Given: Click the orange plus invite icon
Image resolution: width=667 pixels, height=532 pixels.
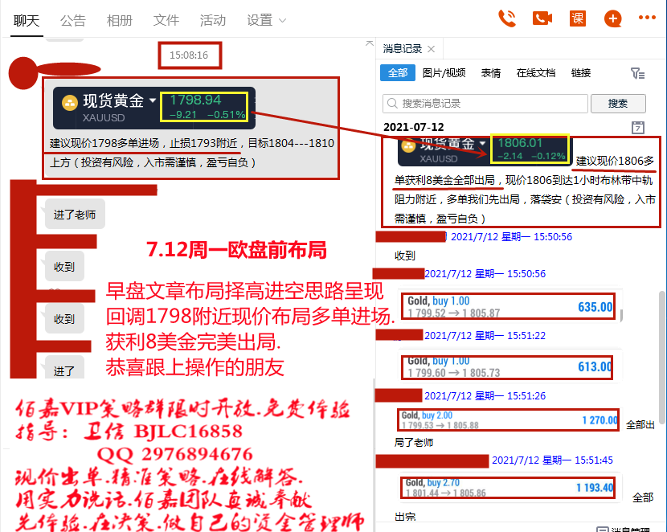Looking at the screenshot, I should (x=612, y=18).
